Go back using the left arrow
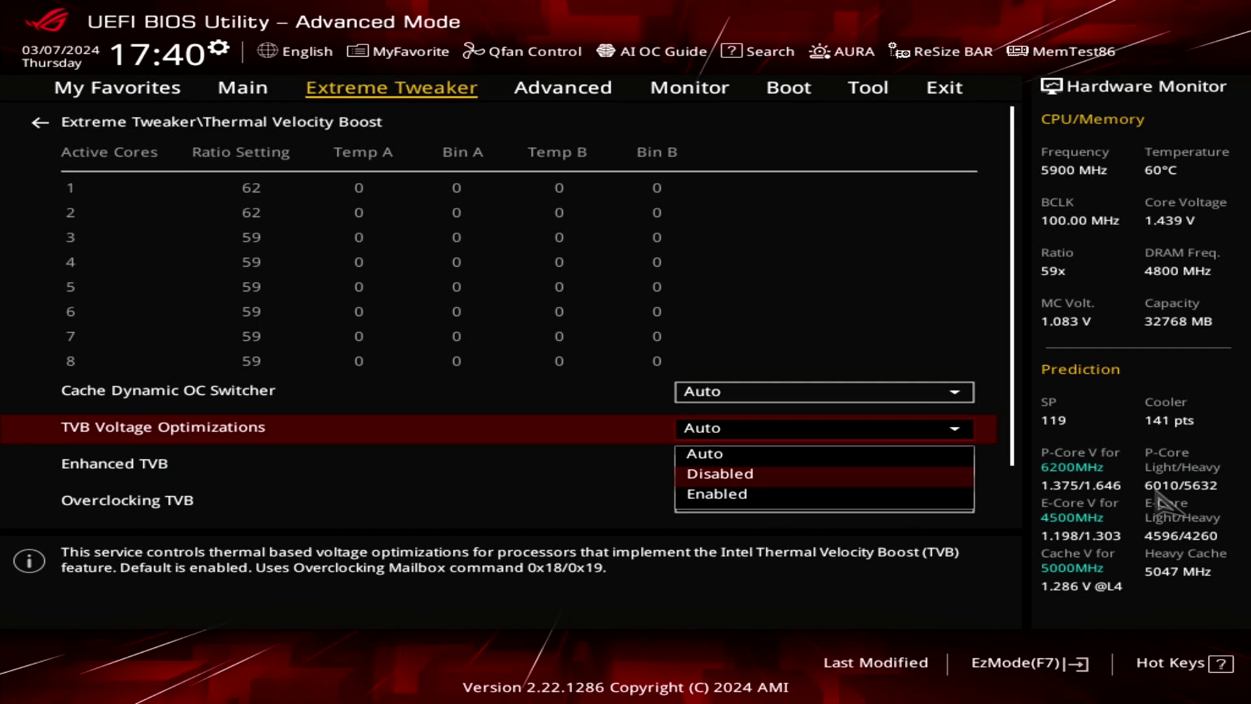The image size is (1251, 704). (x=40, y=123)
